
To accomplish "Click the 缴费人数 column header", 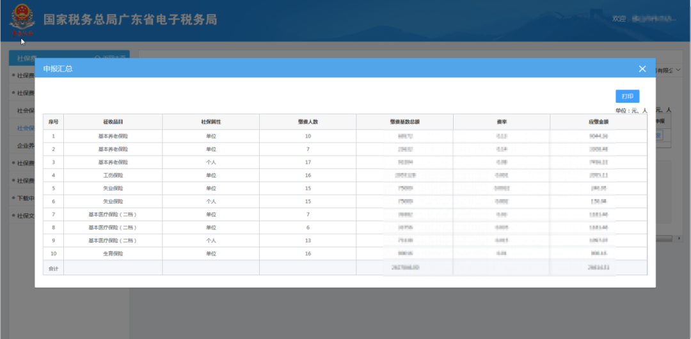I will 308,122.
